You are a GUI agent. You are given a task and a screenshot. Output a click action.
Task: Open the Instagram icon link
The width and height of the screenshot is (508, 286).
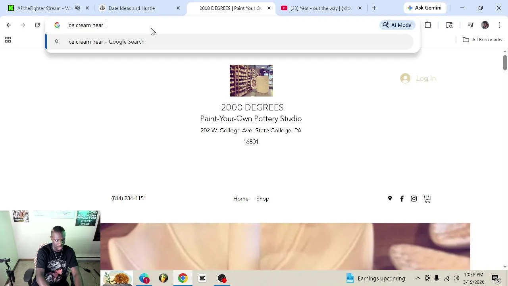point(414,199)
